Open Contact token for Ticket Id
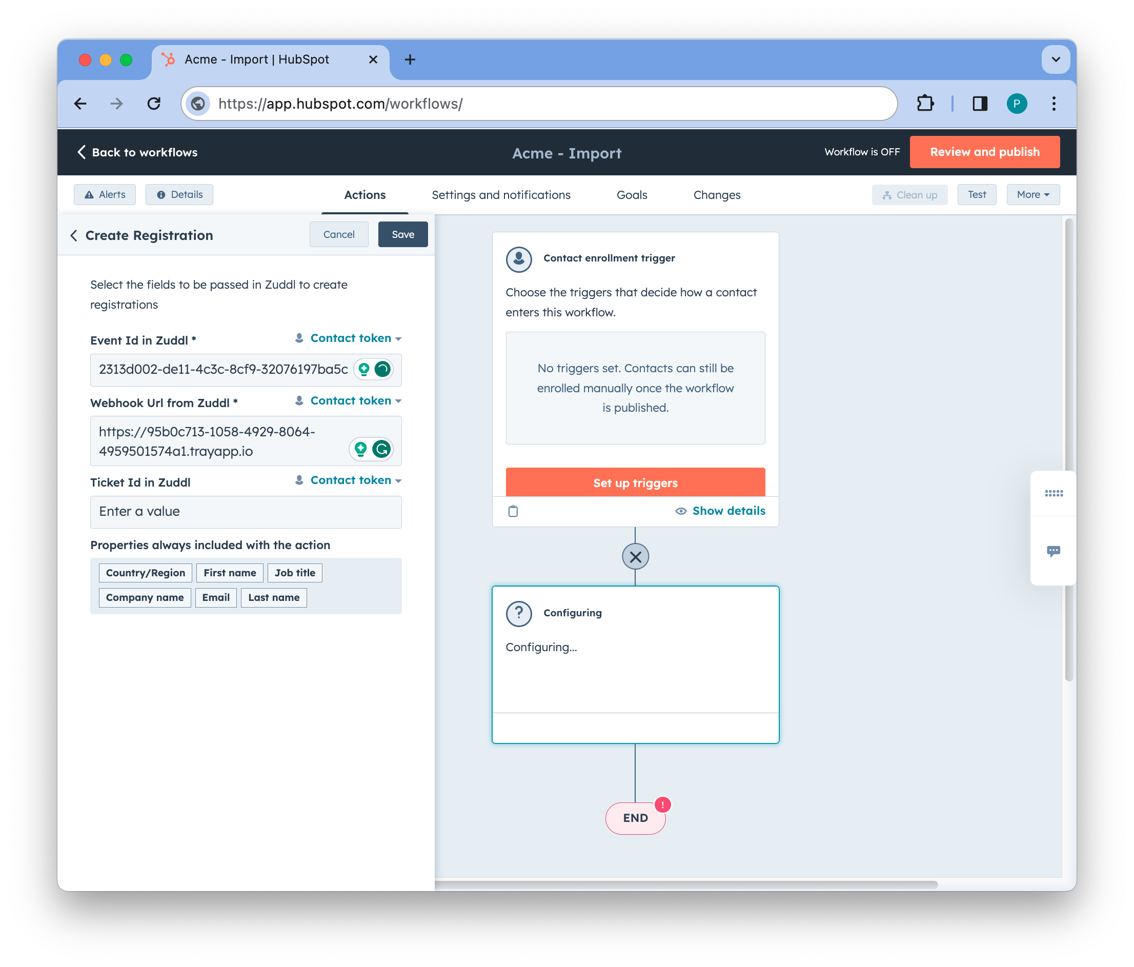Screen dimensions: 1134x967 (x=349, y=480)
